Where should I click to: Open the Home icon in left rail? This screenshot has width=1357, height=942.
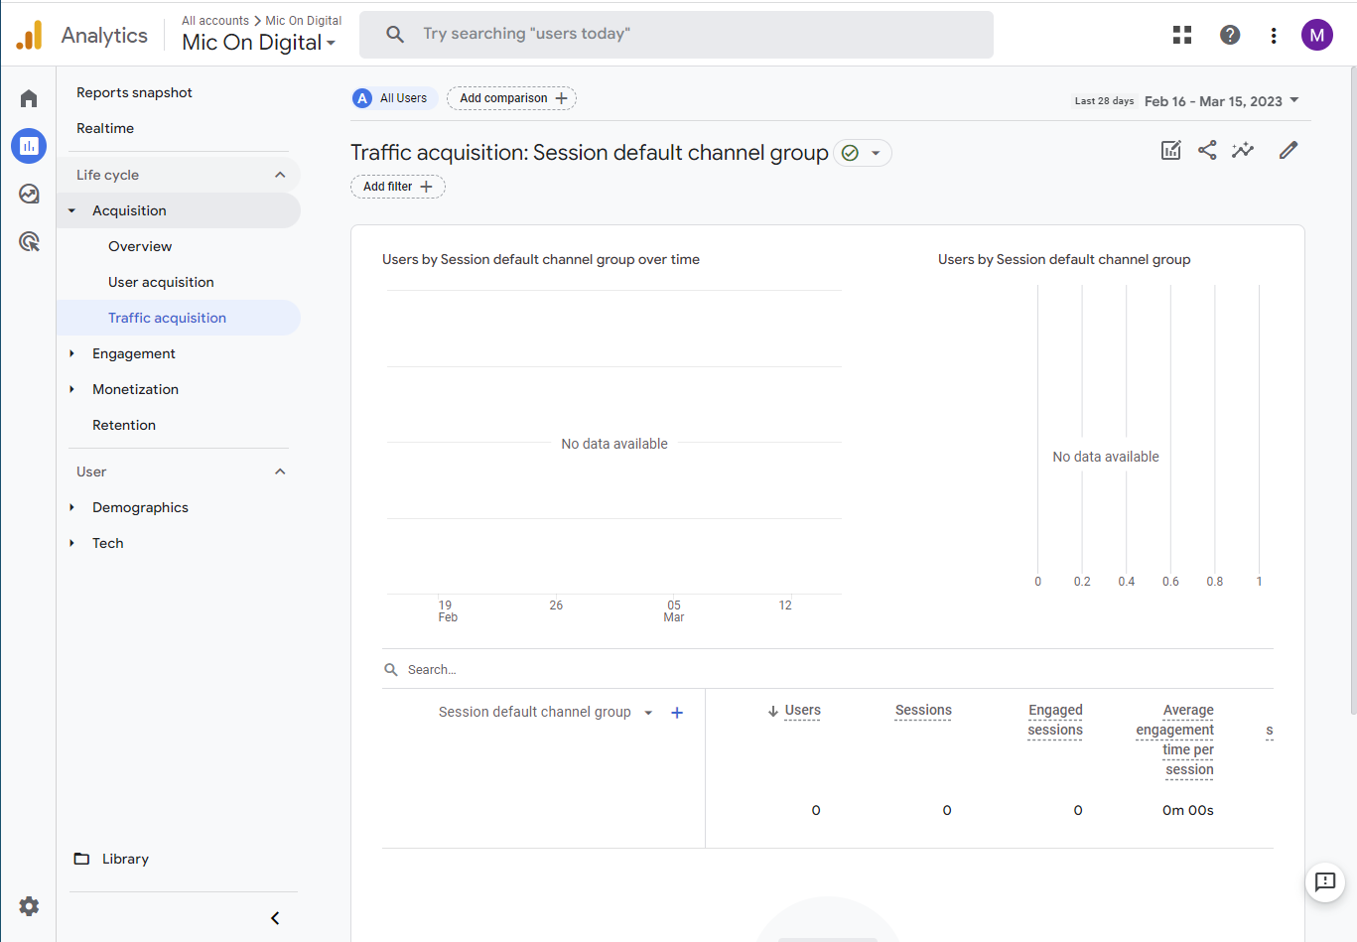pos(29,98)
